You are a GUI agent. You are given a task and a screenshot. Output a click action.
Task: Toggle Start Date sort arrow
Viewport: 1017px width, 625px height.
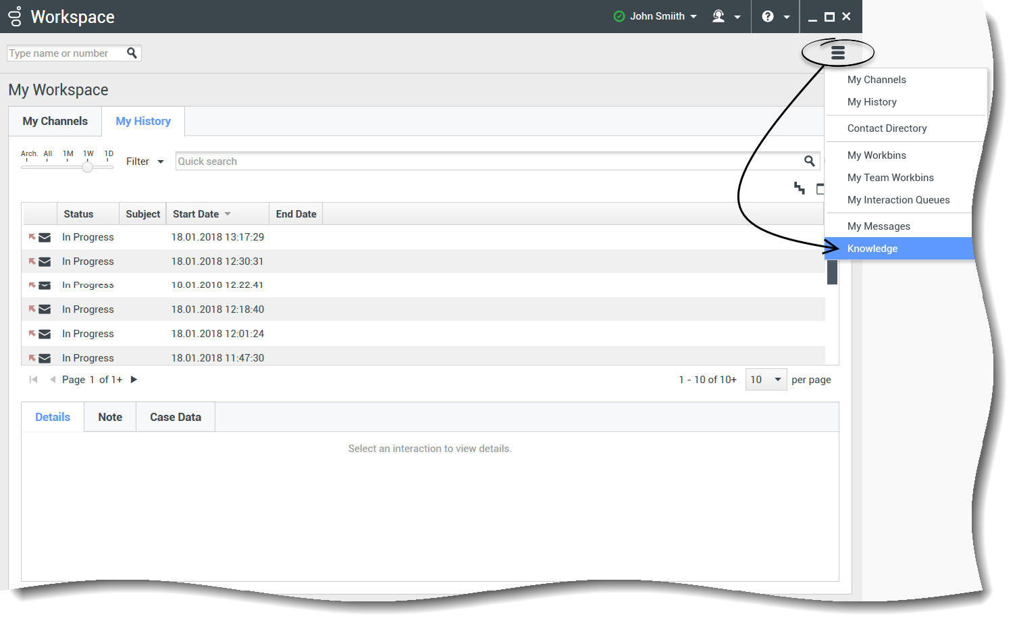(228, 214)
